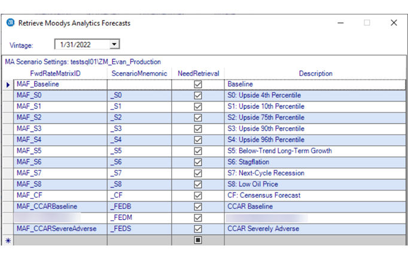Screen dimensions: 408x258
Task: Toggle NeedRetrieval checkbox for MAF_S6
Action: pyautogui.click(x=198, y=162)
